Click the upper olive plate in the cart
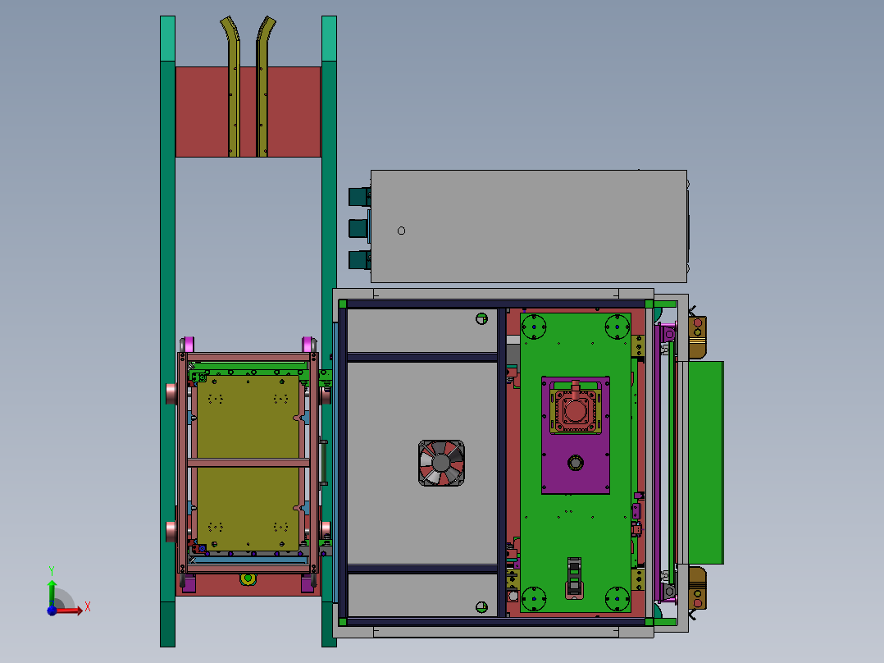Viewport: 884px width, 663px height. 248,417
